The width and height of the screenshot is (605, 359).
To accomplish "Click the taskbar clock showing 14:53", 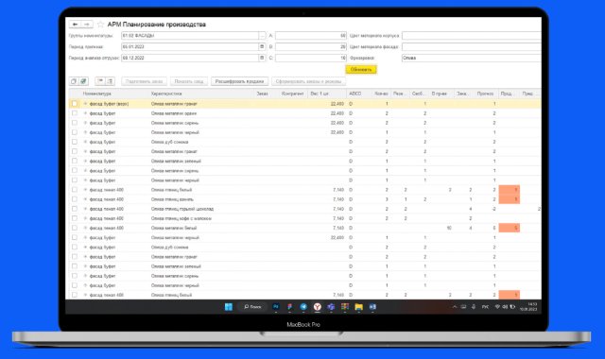I will point(528,307).
